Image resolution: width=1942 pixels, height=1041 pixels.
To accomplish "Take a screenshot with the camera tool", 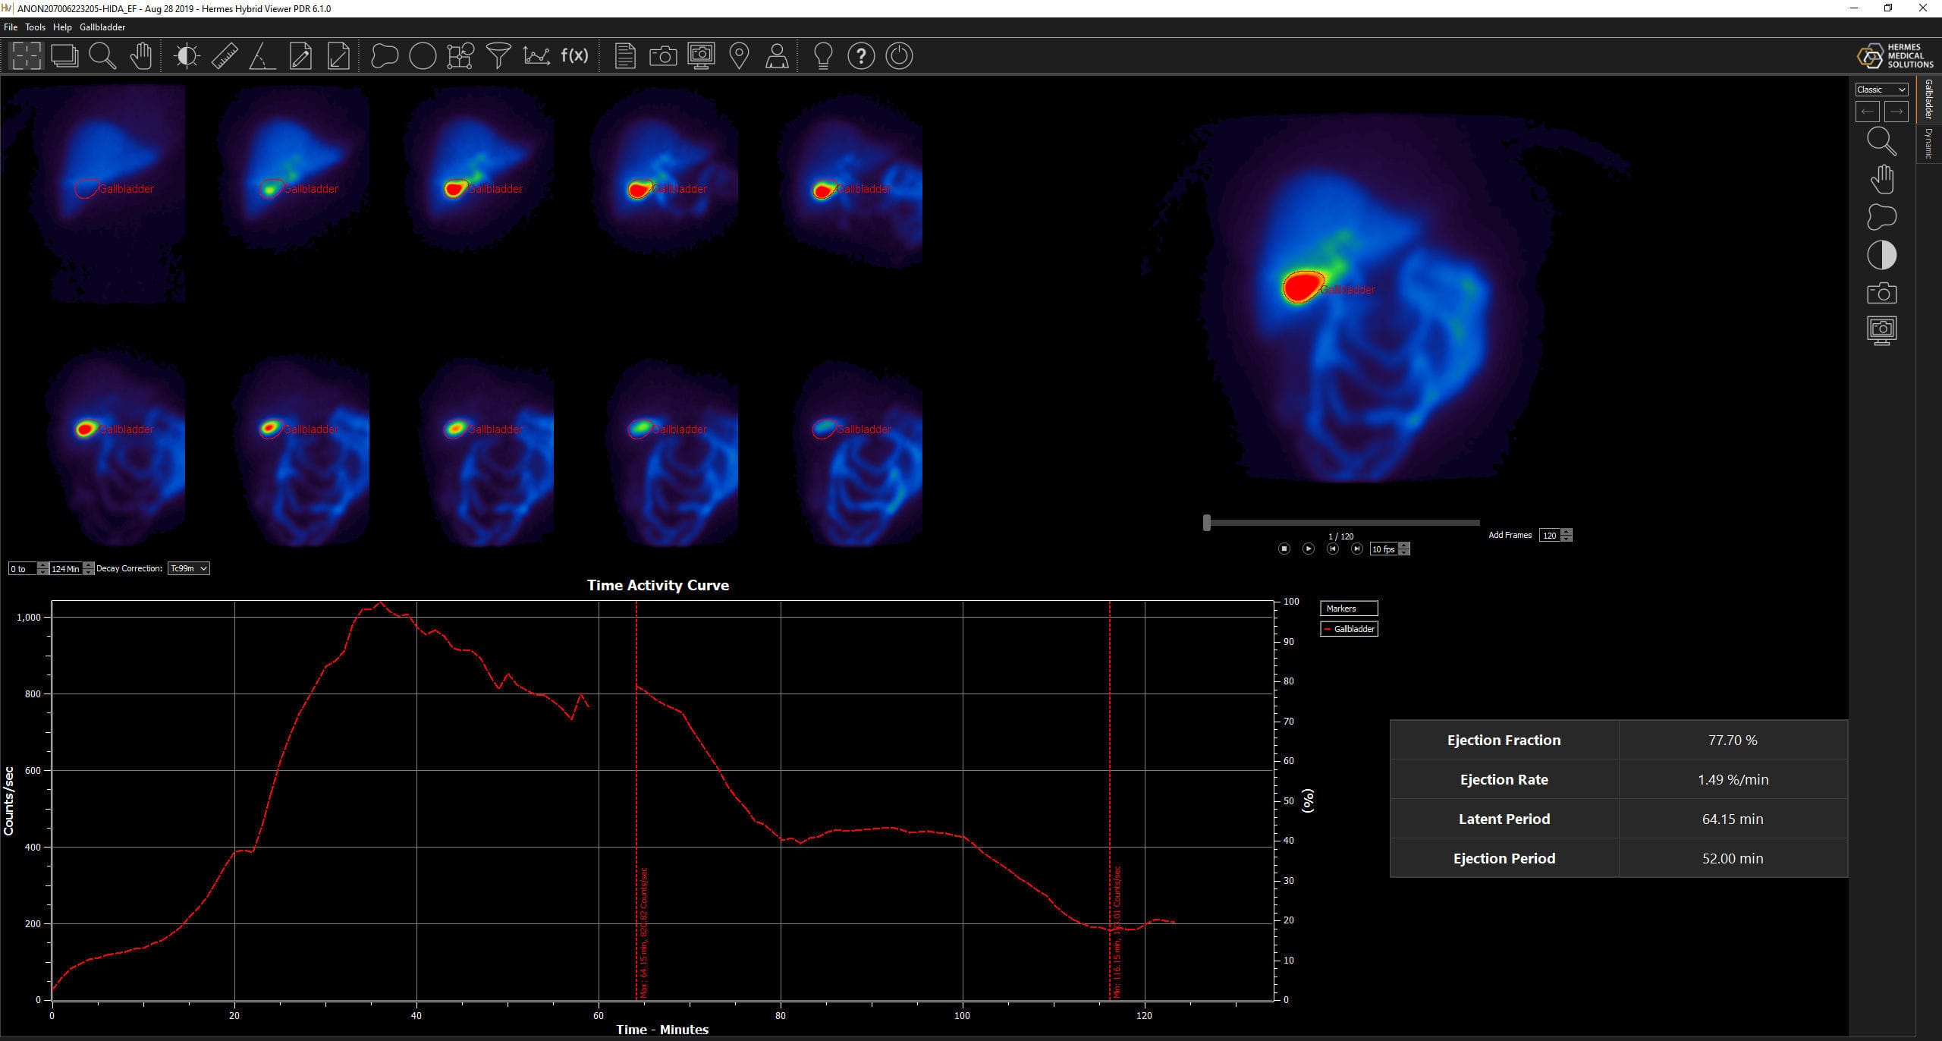I will tap(664, 55).
